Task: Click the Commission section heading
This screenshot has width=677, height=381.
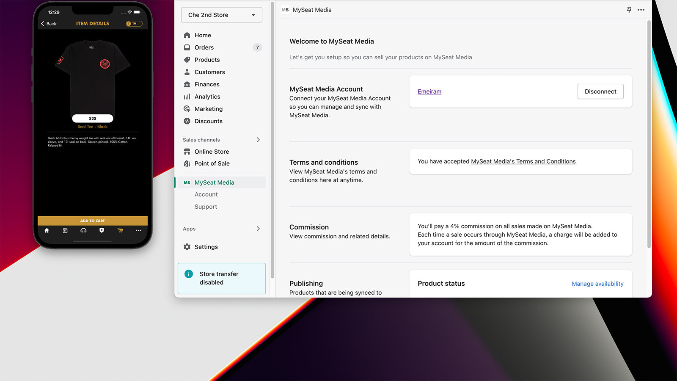Action: [x=309, y=227]
